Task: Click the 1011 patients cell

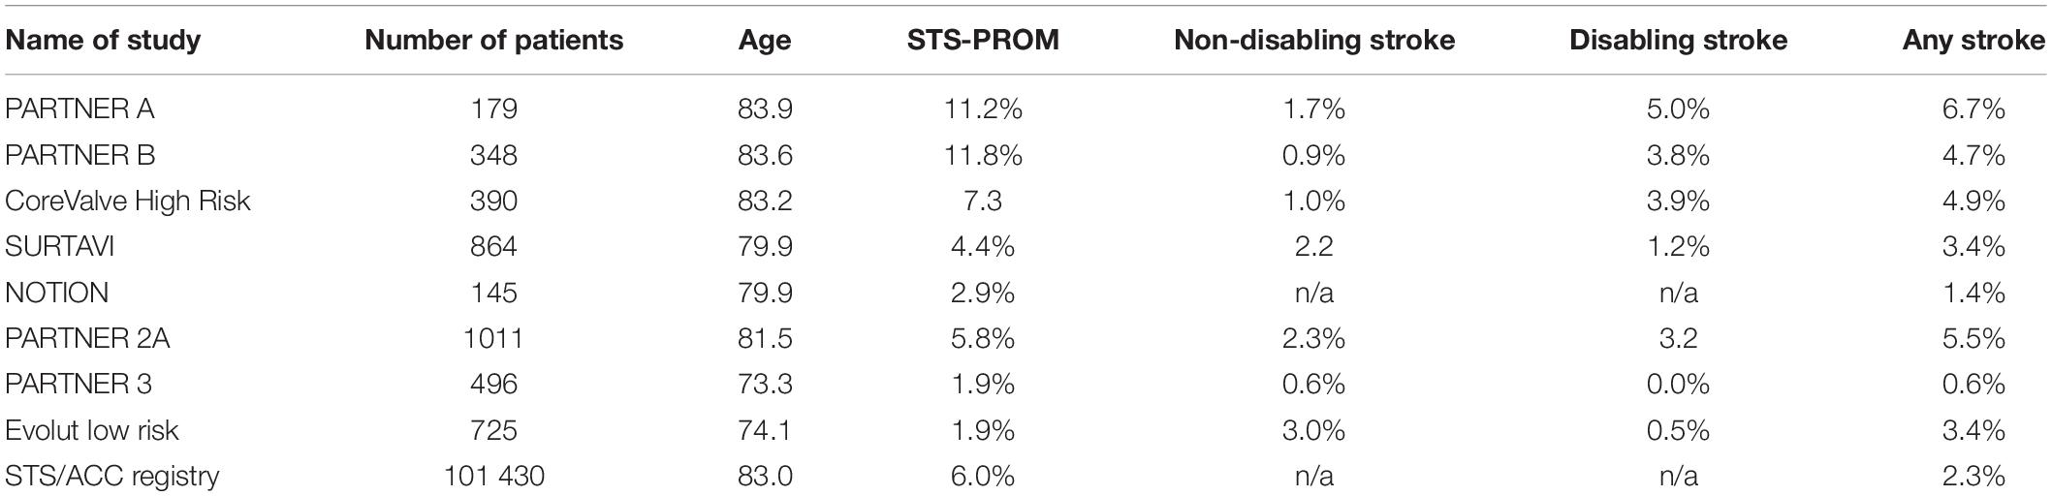Action: (x=494, y=338)
